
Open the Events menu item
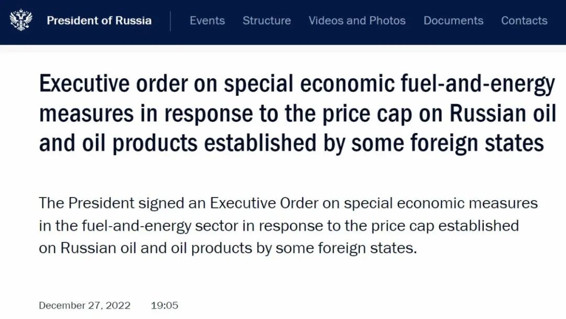point(207,20)
